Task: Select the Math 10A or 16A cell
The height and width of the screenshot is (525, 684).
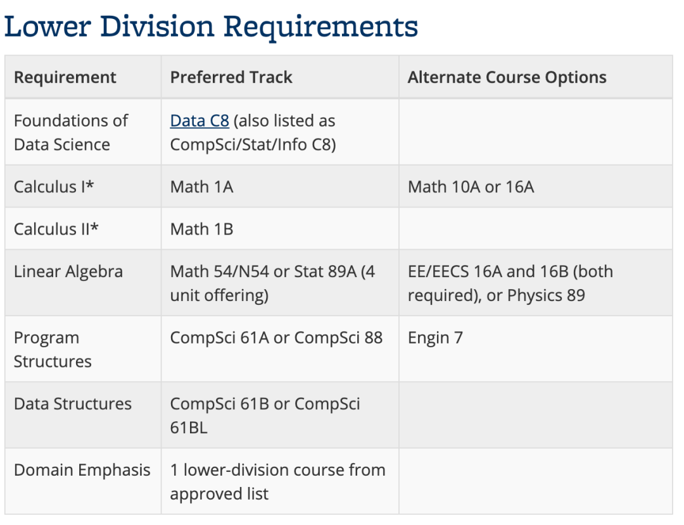Action: [471, 187]
